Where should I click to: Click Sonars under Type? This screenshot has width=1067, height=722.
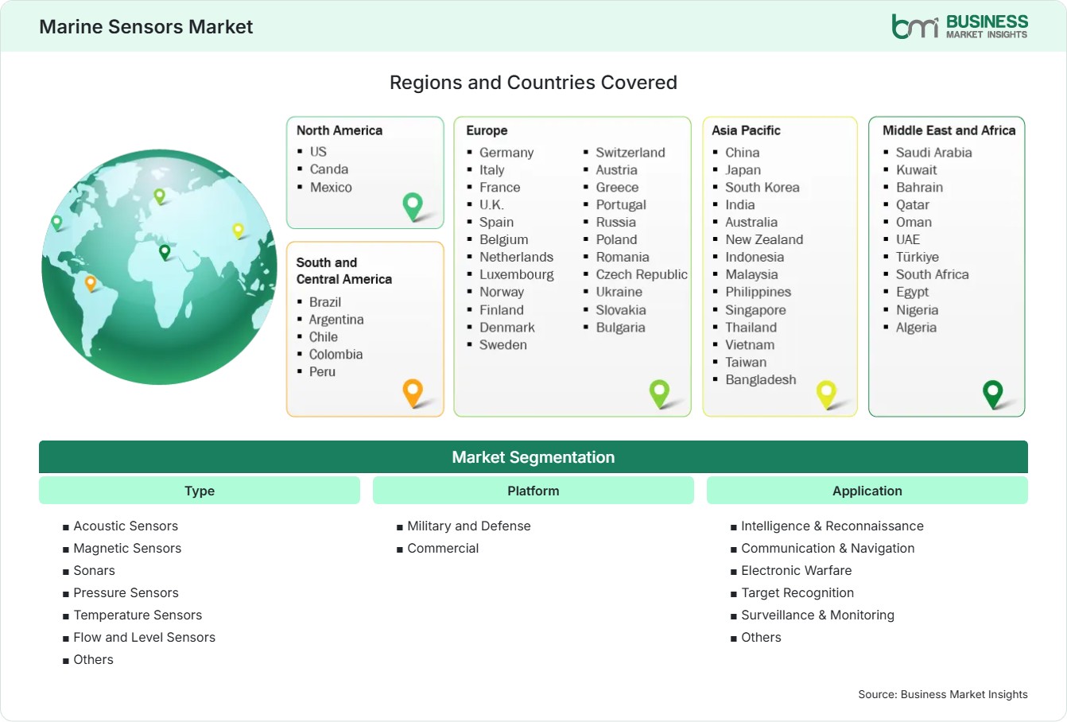click(x=94, y=571)
